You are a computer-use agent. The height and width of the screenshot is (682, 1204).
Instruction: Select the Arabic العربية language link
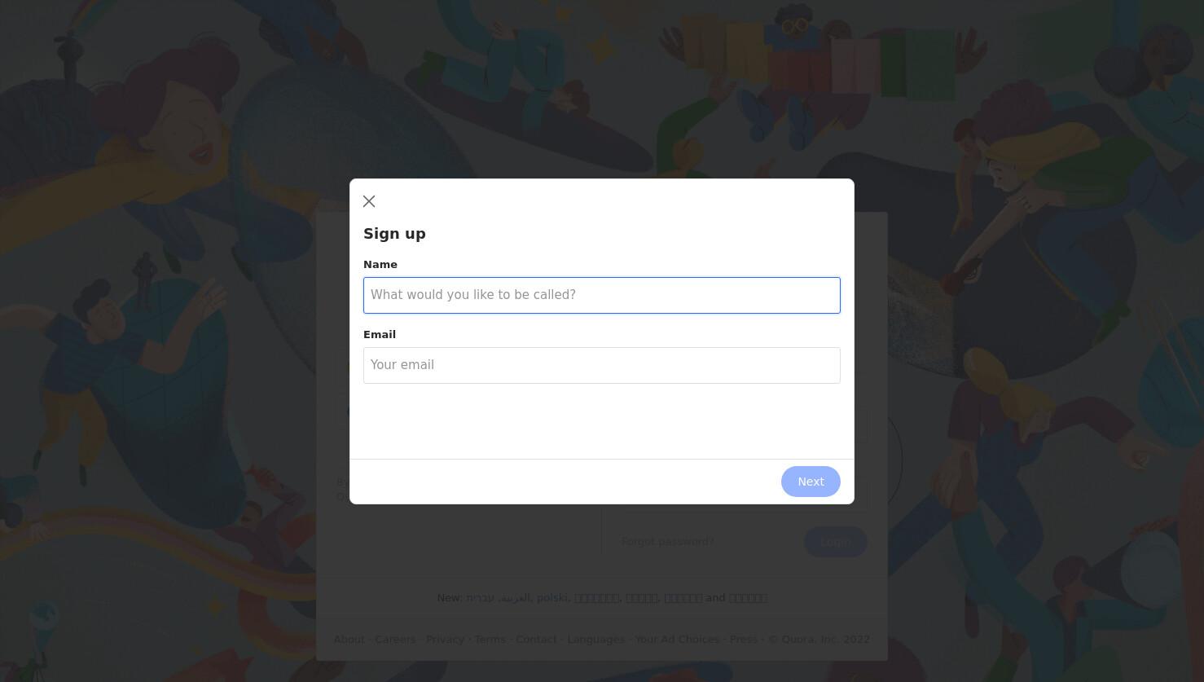pyautogui.click(x=515, y=598)
